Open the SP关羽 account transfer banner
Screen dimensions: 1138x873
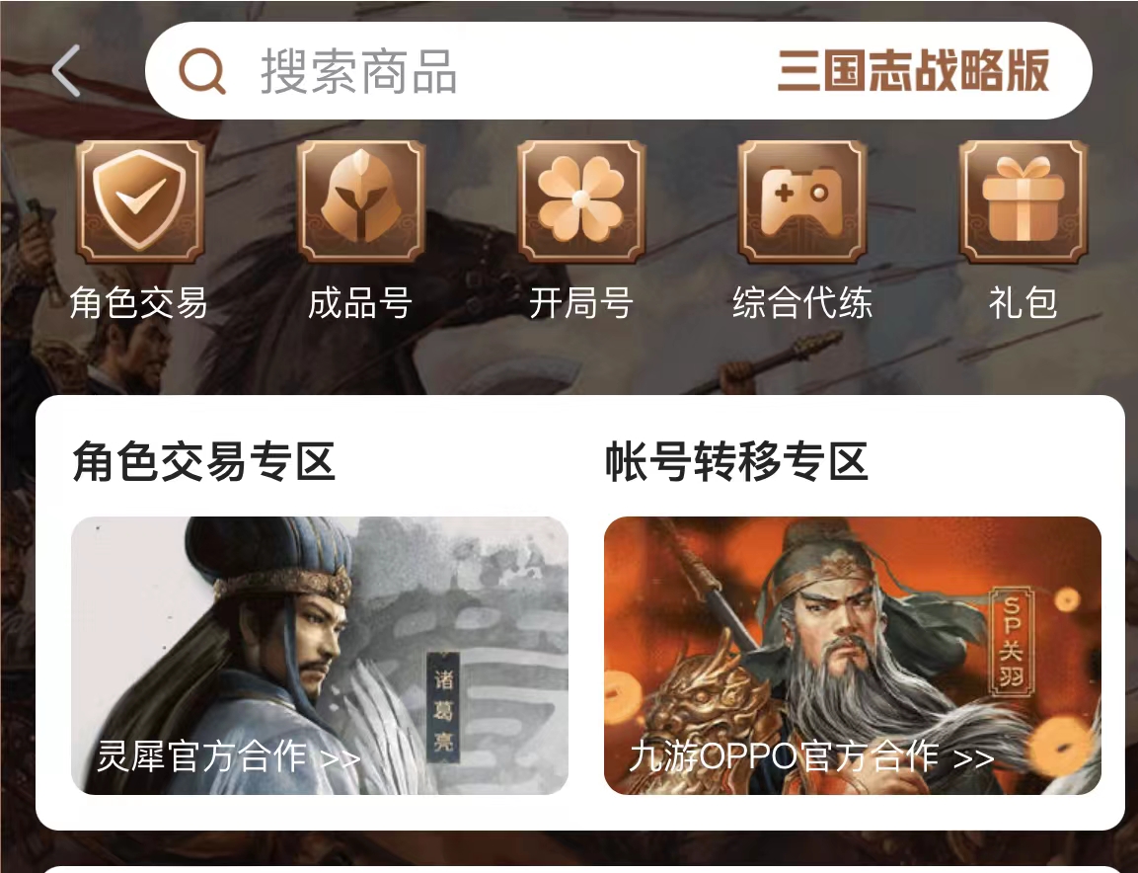click(853, 655)
